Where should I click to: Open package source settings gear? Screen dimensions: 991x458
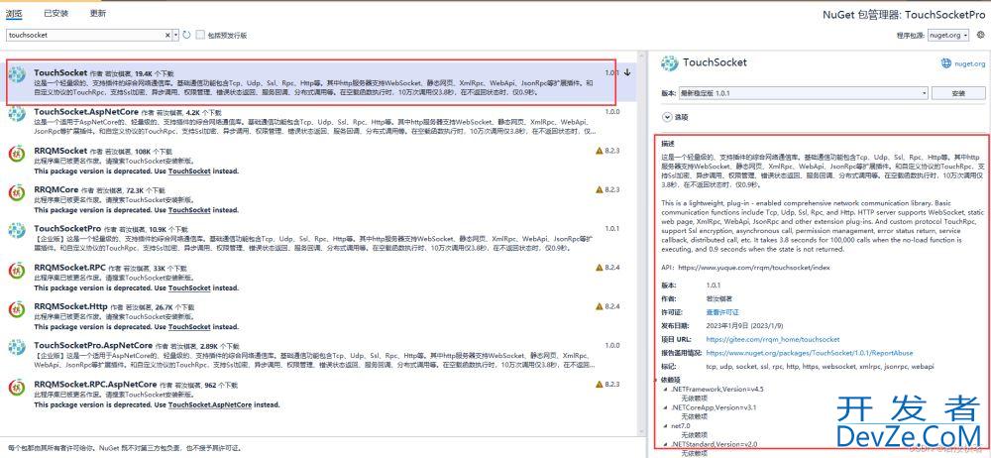pos(981,35)
